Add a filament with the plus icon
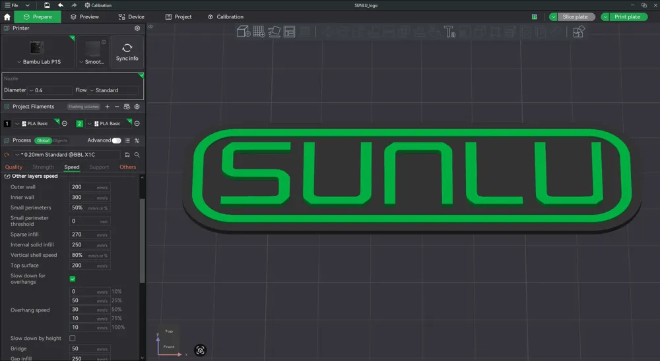Viewport: 660px width, 361px height. 108,107
